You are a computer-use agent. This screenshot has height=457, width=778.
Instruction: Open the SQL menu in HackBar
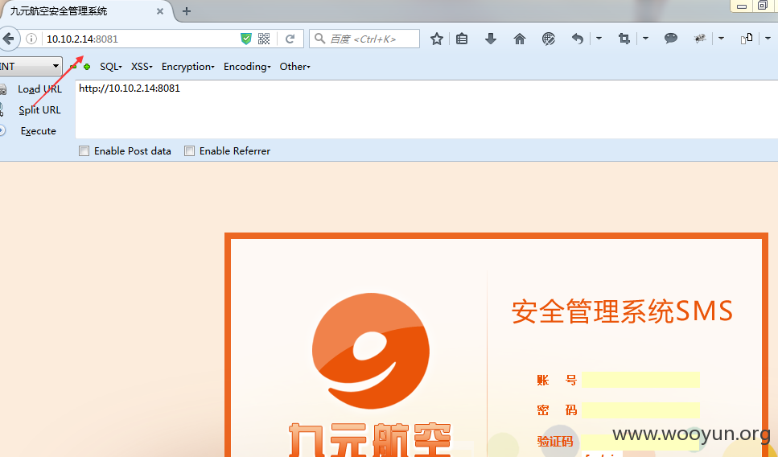pyautogui.click(x=111, y=67)
